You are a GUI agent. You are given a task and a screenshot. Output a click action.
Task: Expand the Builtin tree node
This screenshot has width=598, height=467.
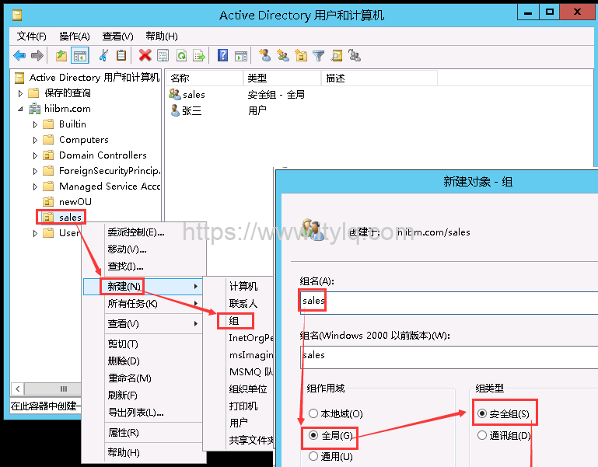point(35,124)
